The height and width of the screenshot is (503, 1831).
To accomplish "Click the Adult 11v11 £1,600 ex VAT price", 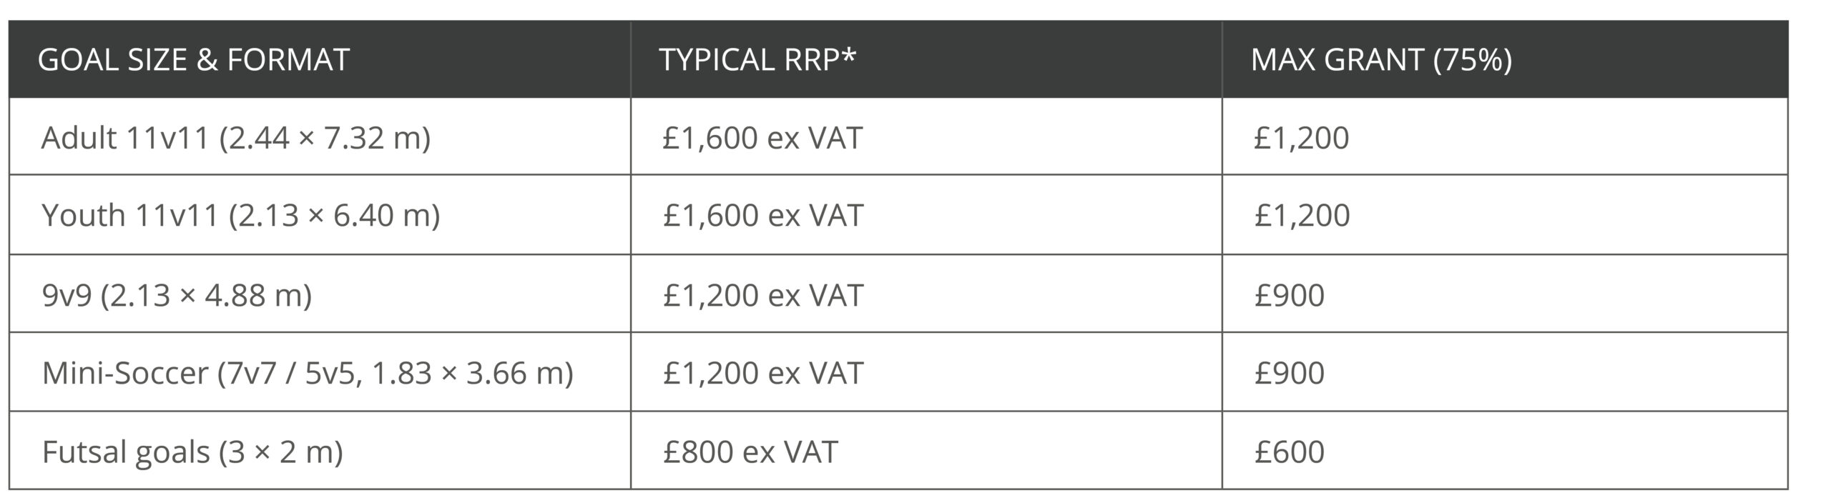I will (x=762, y=138).
